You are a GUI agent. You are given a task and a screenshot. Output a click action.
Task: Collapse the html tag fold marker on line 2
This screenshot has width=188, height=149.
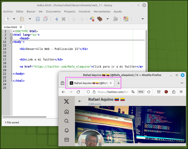click(11, 35)
